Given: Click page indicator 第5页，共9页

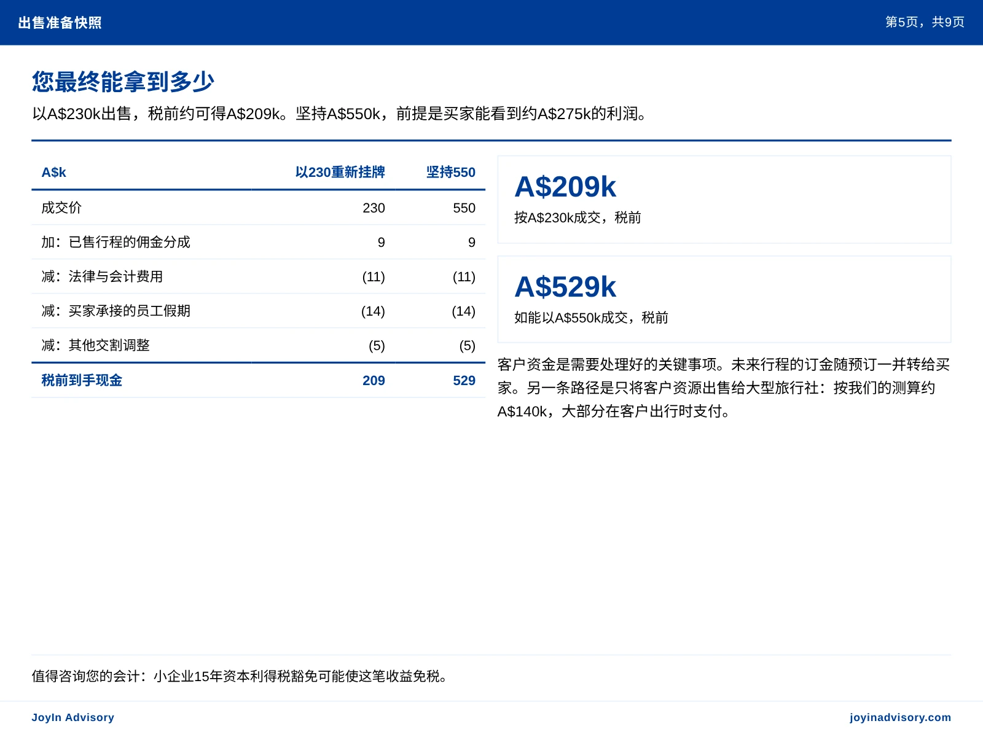Looking at the screenshot, I should pos(925,22).
